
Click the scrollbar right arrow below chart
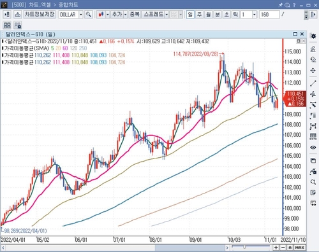[227, 248]
